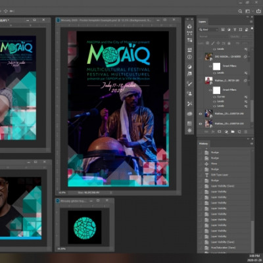Viewport: 263px width, 263px height.
Task: Add a layer style with fx icon
Action: pos(213,131)
